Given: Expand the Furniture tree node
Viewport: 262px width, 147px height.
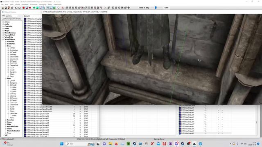Looking at the screenshot, I should click(6, 120).
